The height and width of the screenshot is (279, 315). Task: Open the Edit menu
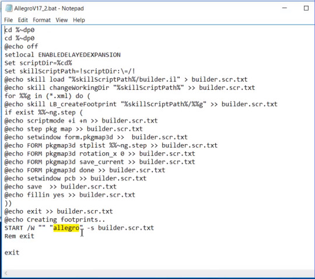click(x=23, y=20)
